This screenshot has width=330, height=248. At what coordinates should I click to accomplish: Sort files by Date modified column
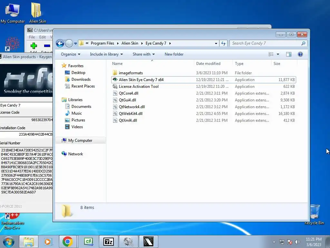pos(213,64)
